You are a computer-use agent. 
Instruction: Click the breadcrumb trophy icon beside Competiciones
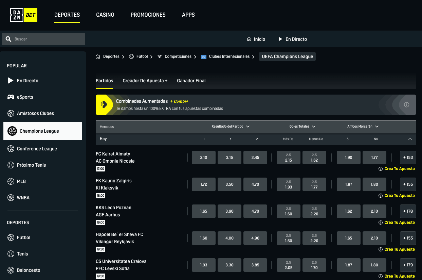(x=160, y=56)
